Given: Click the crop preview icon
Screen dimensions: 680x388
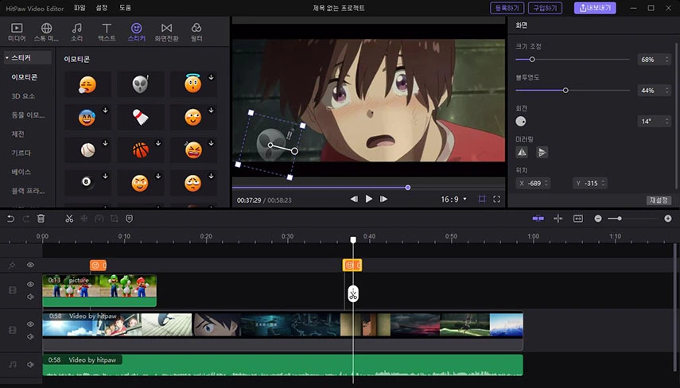Looking at the screenshot, I should point(482,199).
